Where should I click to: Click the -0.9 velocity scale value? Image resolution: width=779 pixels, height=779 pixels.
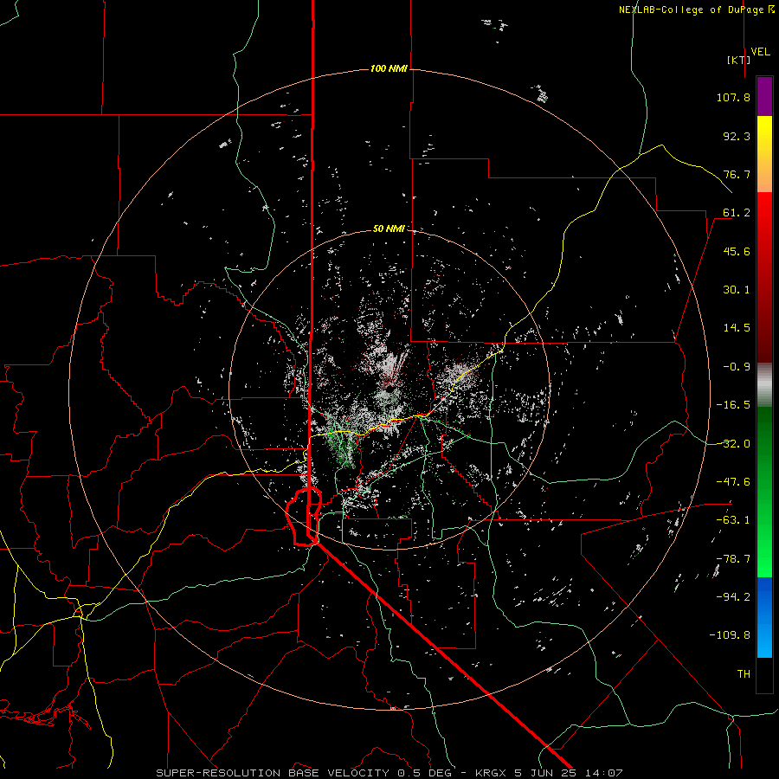click(x=737, y=367)
